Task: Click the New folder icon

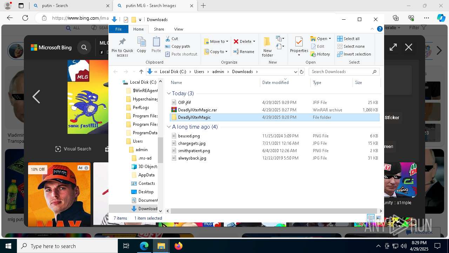Action: click(267, 42)
